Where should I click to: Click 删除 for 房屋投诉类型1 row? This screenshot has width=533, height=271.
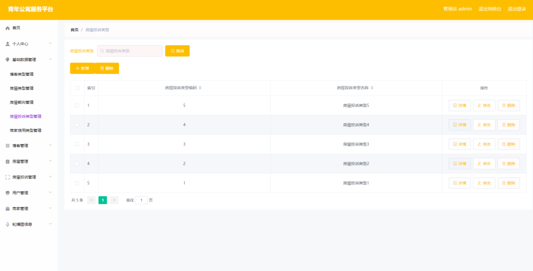(509, 183)
